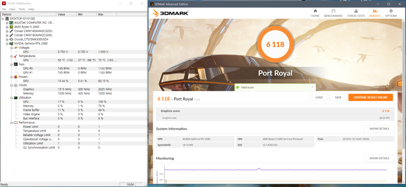Collapse the Powers group

[11, 77]
